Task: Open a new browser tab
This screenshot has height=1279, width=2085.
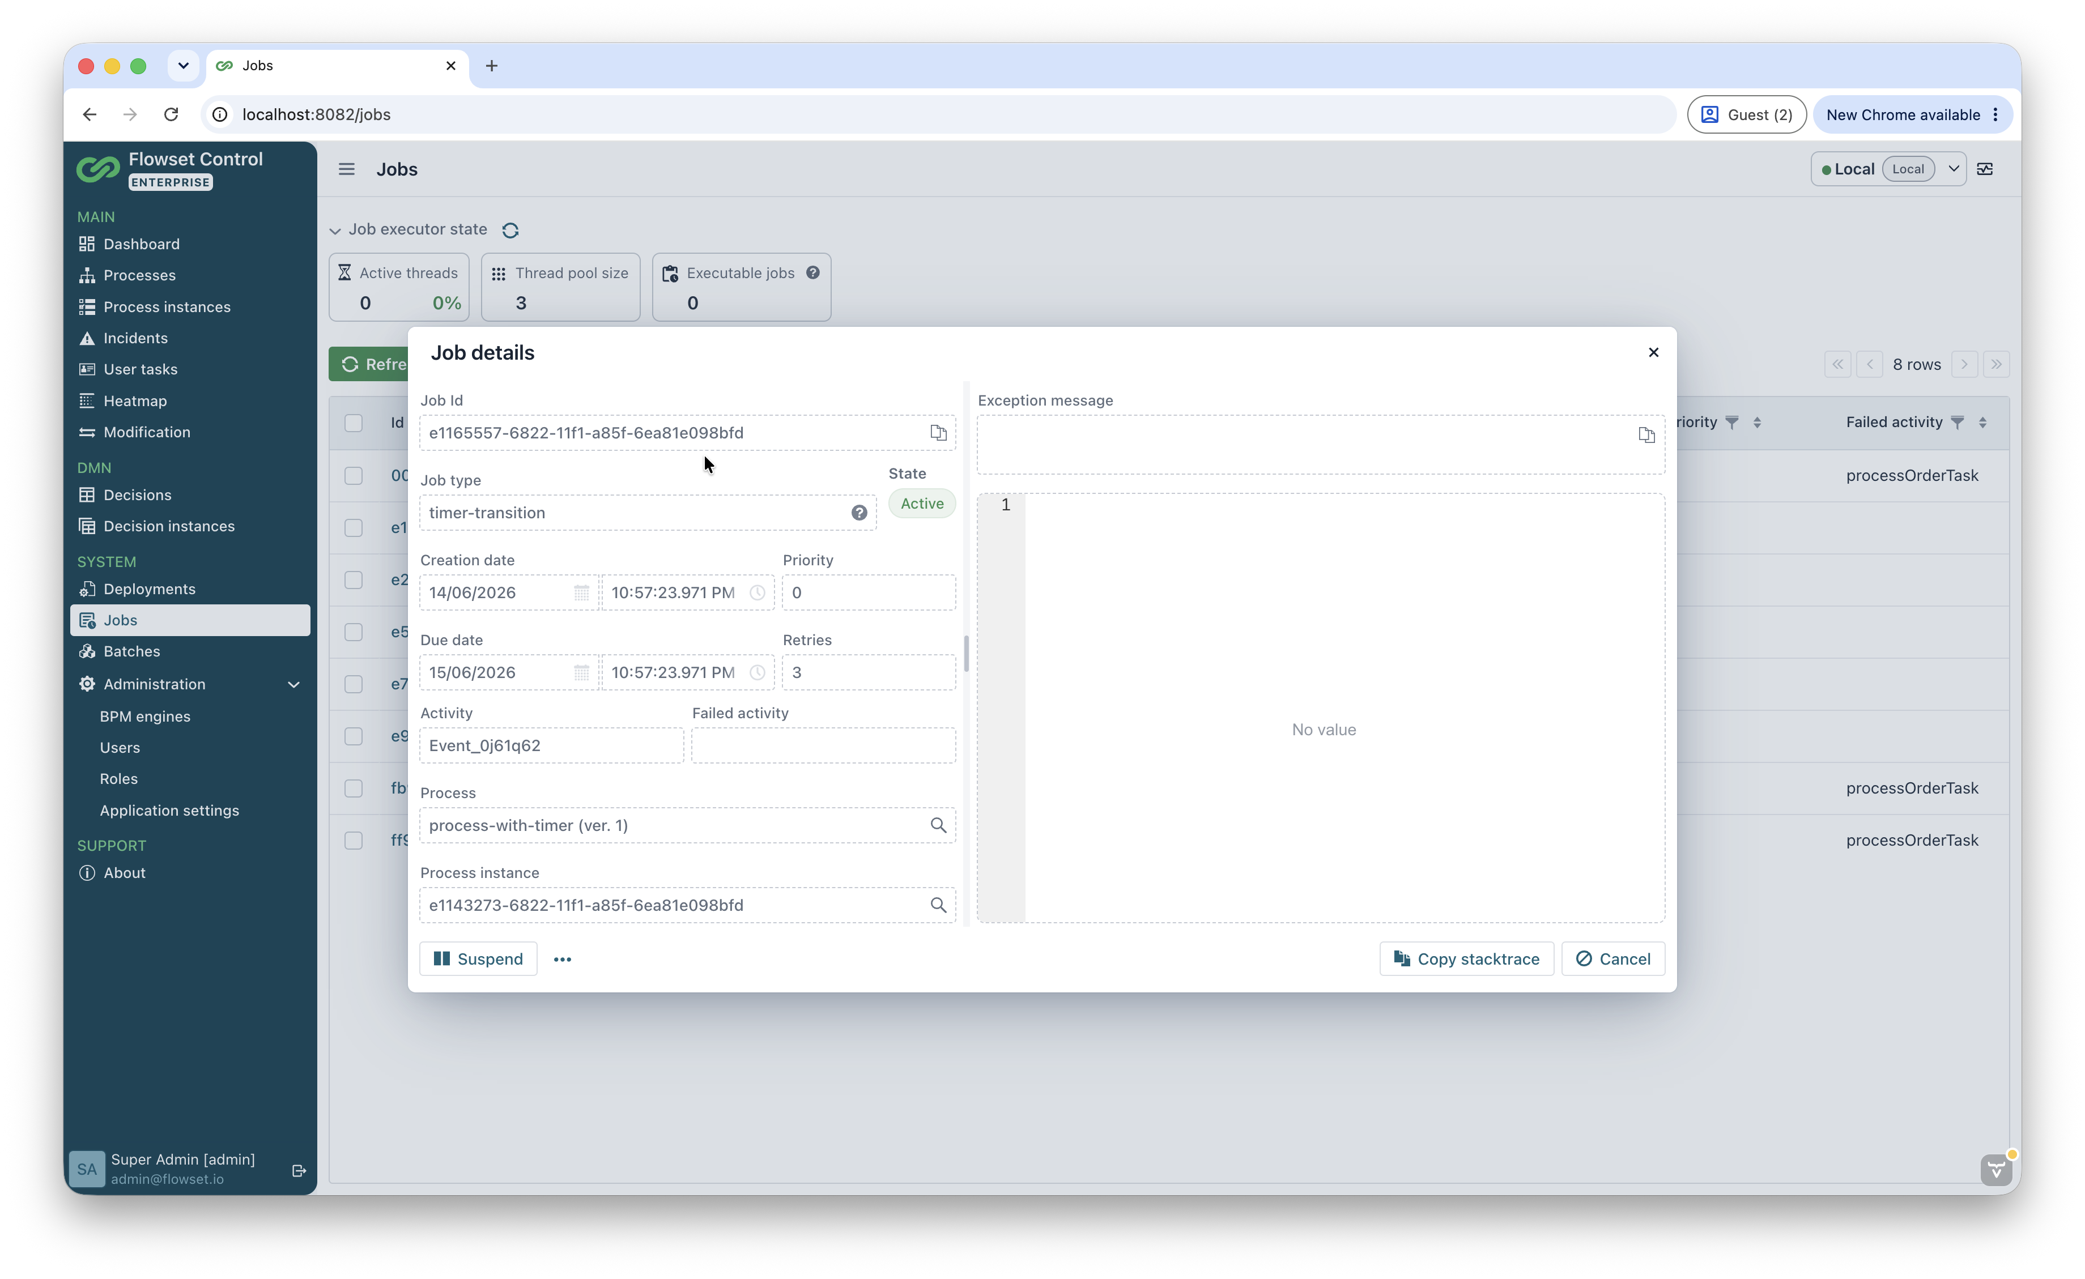Action: click(x=492, y=66)
